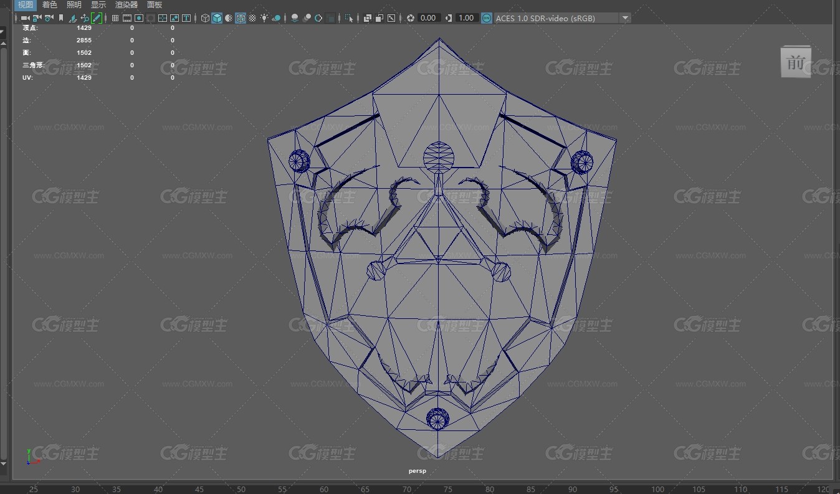Screen dimensions: 840x494
Task: Click the gamma value field 1.00
Action: [467, 18]
